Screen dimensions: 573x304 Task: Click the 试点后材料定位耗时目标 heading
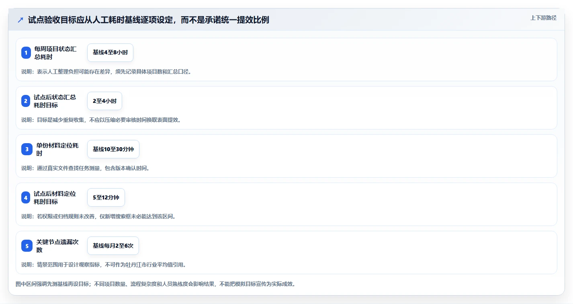(x=55, y=197)
